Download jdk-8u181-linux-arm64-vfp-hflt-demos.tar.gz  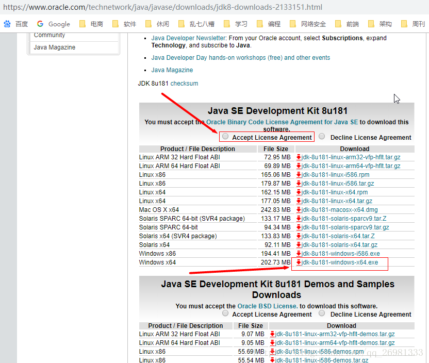click(335, 343)
